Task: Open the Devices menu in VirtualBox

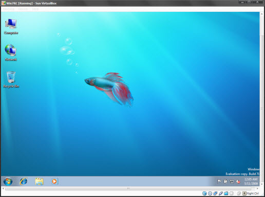Action: (x=23, y=9)
